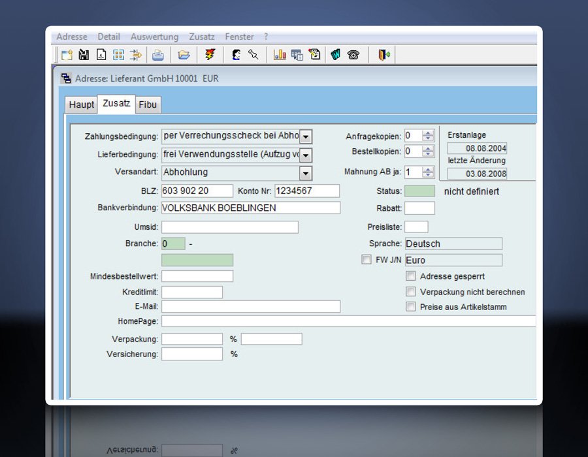Click the open folder toolbar icon
This screenshot has height=457, width=588.
[184, 55]
